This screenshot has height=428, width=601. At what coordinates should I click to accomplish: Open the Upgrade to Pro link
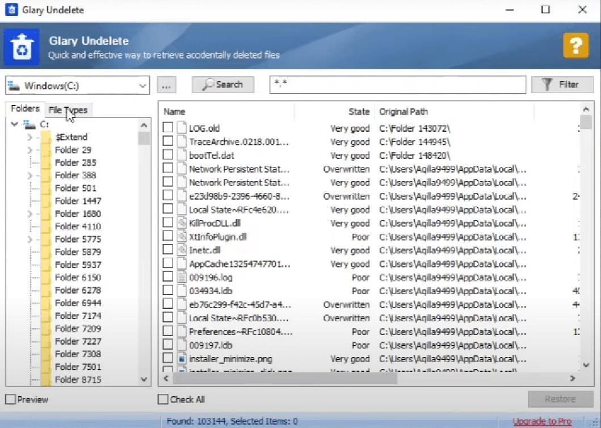tap(542, 421)
